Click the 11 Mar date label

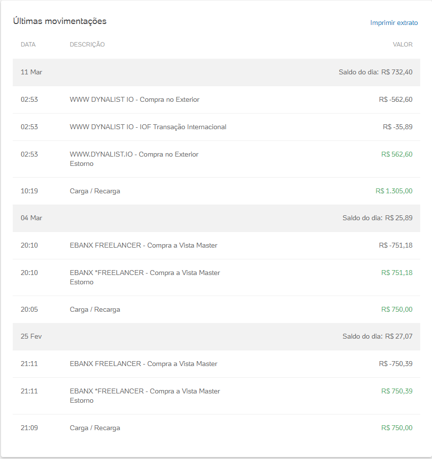coord(31,72)
